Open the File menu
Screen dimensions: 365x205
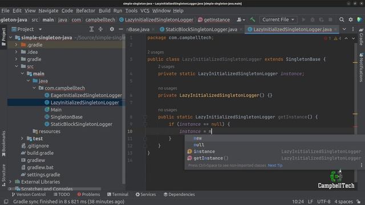pyautogui.click(x=5, y=11)
